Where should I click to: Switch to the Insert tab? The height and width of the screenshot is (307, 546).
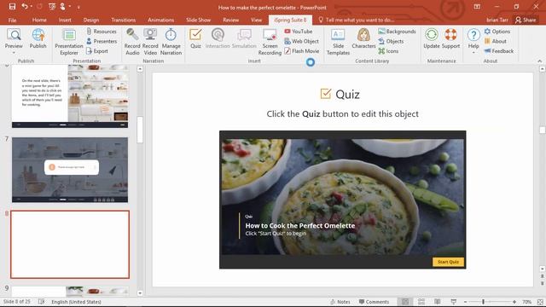click(x=65, y=20)
